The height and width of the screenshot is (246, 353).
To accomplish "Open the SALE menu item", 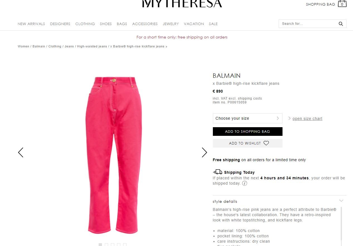I will pos(213,24).
